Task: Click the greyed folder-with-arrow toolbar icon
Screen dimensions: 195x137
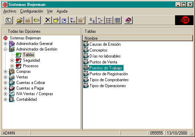Action: (x=28, y=20)
